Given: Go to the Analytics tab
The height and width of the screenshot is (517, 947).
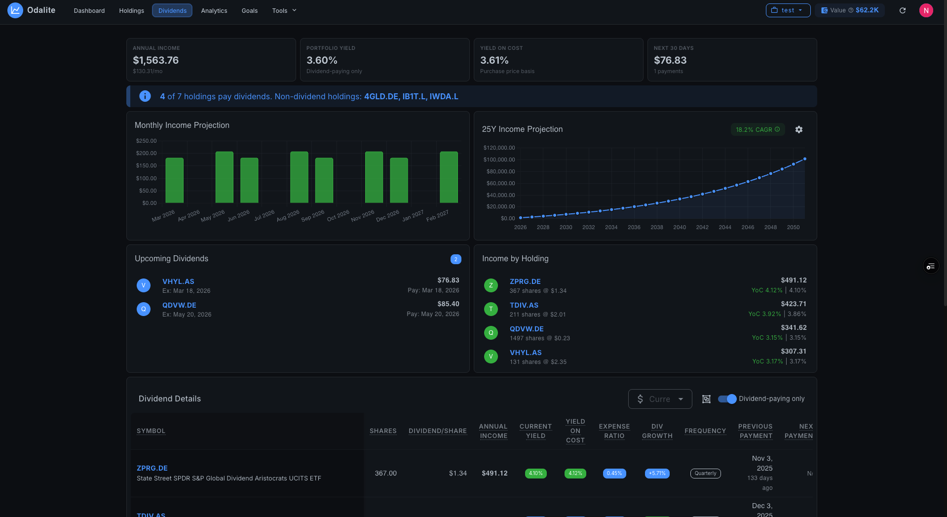Looking at the screenshot, I should click(214, 10).
